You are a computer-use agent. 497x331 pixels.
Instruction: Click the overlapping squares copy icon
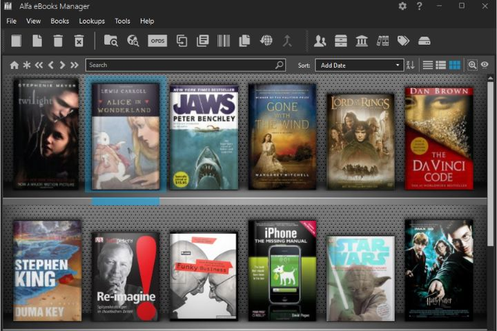click(x=182, y=41)
